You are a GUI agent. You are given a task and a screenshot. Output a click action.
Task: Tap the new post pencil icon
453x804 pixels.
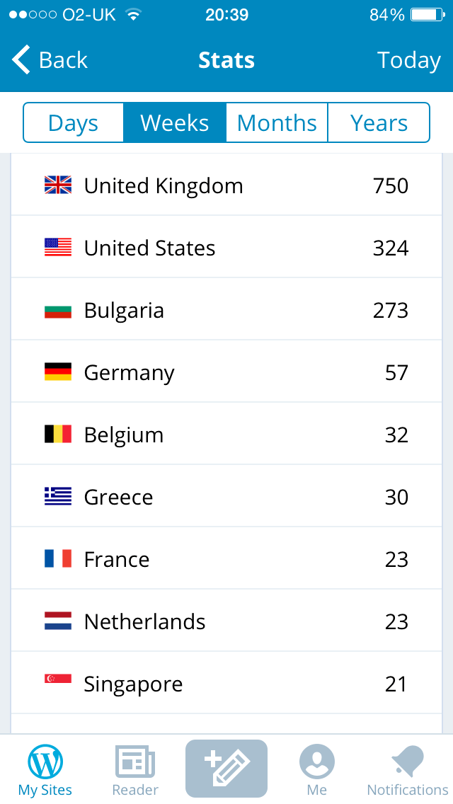(226, 768)
